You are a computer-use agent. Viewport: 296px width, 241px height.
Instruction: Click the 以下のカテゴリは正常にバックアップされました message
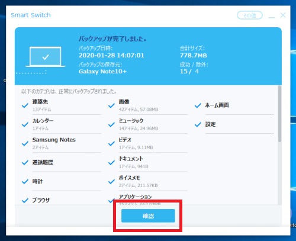pos(69,91)
